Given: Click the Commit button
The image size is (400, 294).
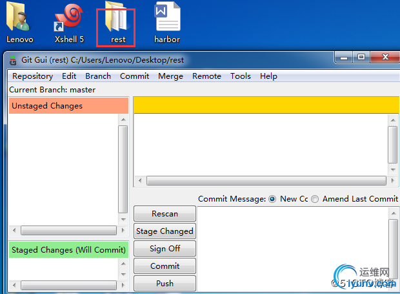Looking at the screenshot, I should click(x=165, y=266).
